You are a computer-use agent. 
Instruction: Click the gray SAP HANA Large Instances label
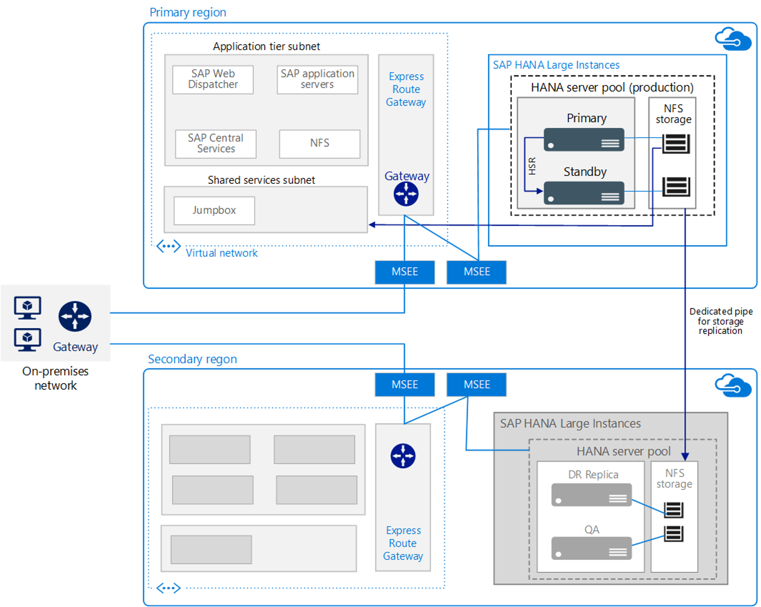click(x=570, y=423)
